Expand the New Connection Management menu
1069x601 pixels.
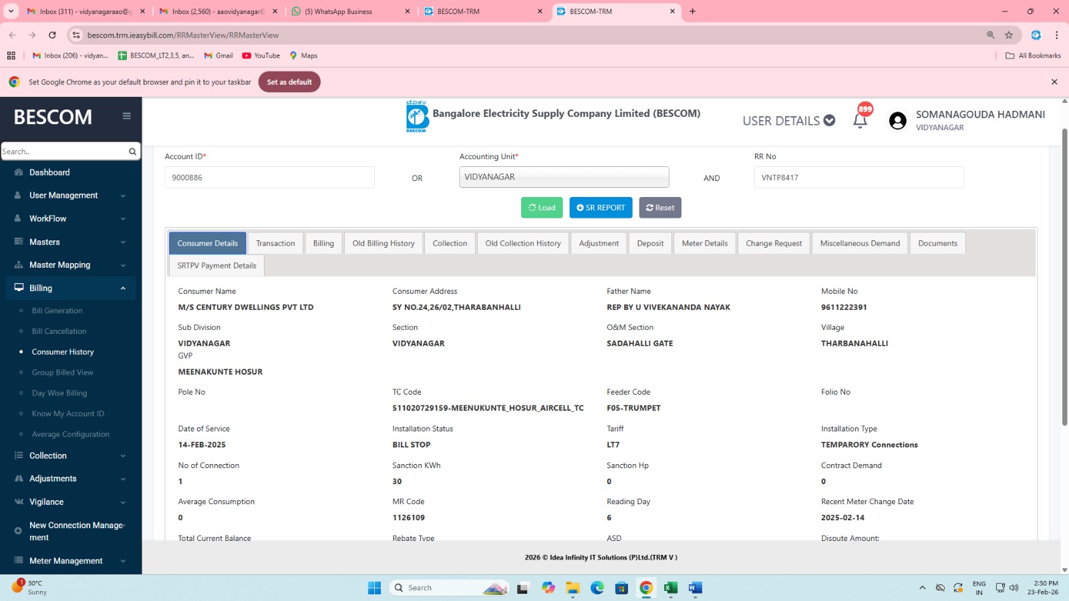[x=70, y=532]
